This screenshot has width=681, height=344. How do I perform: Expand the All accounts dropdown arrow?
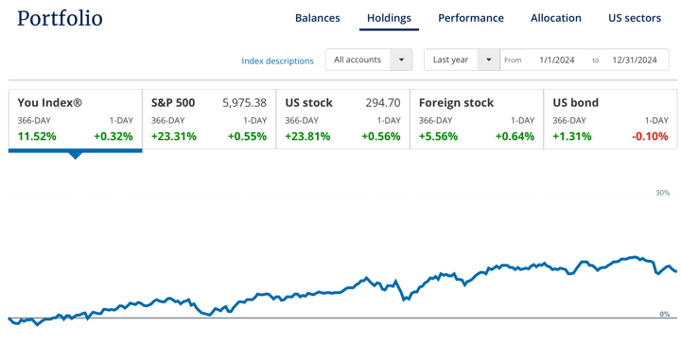(401, 60)
